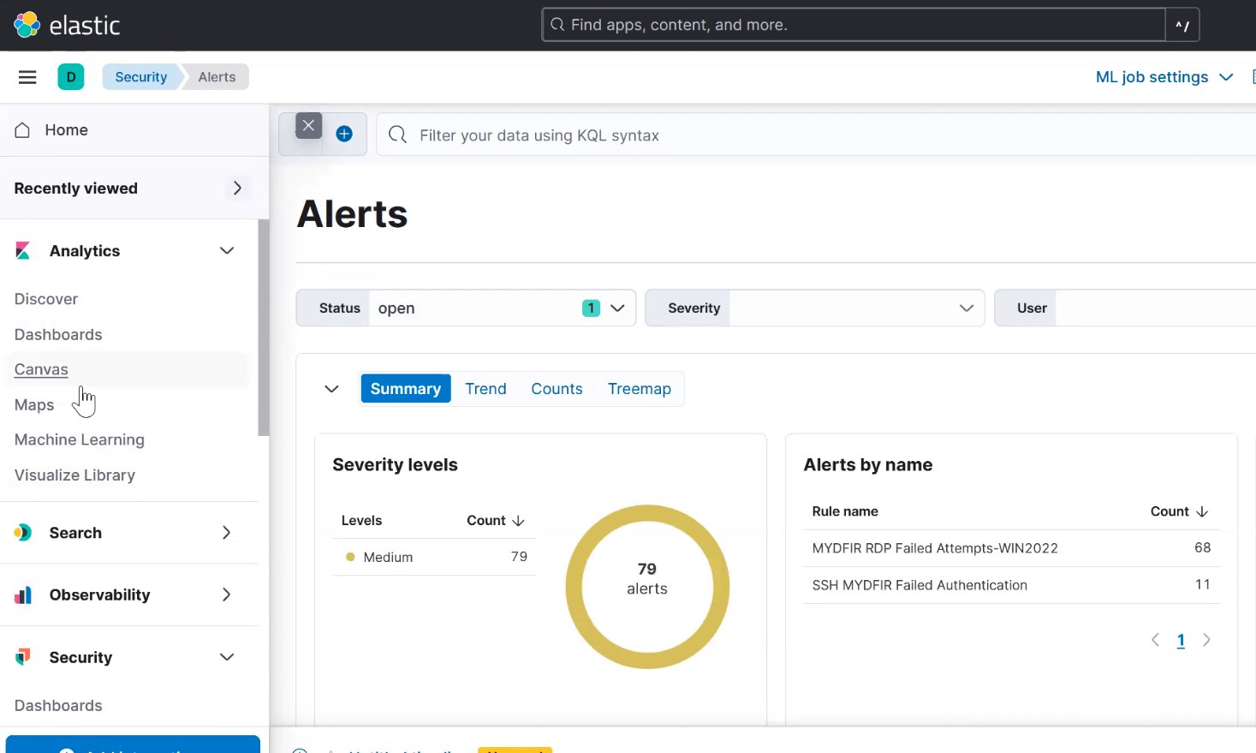Image resolution: width=1256 pixels, height=753 pixels.
Task: Click MYDFIR RDP Failed Attempts-WIN2022 row
Action: tap(1011, 548)
